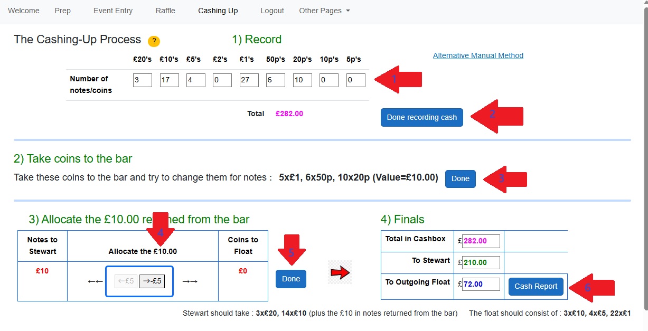Screen dimensions: 648x331
Task: Click the yellow question mark help icon
Action: [x=154, y=41]
